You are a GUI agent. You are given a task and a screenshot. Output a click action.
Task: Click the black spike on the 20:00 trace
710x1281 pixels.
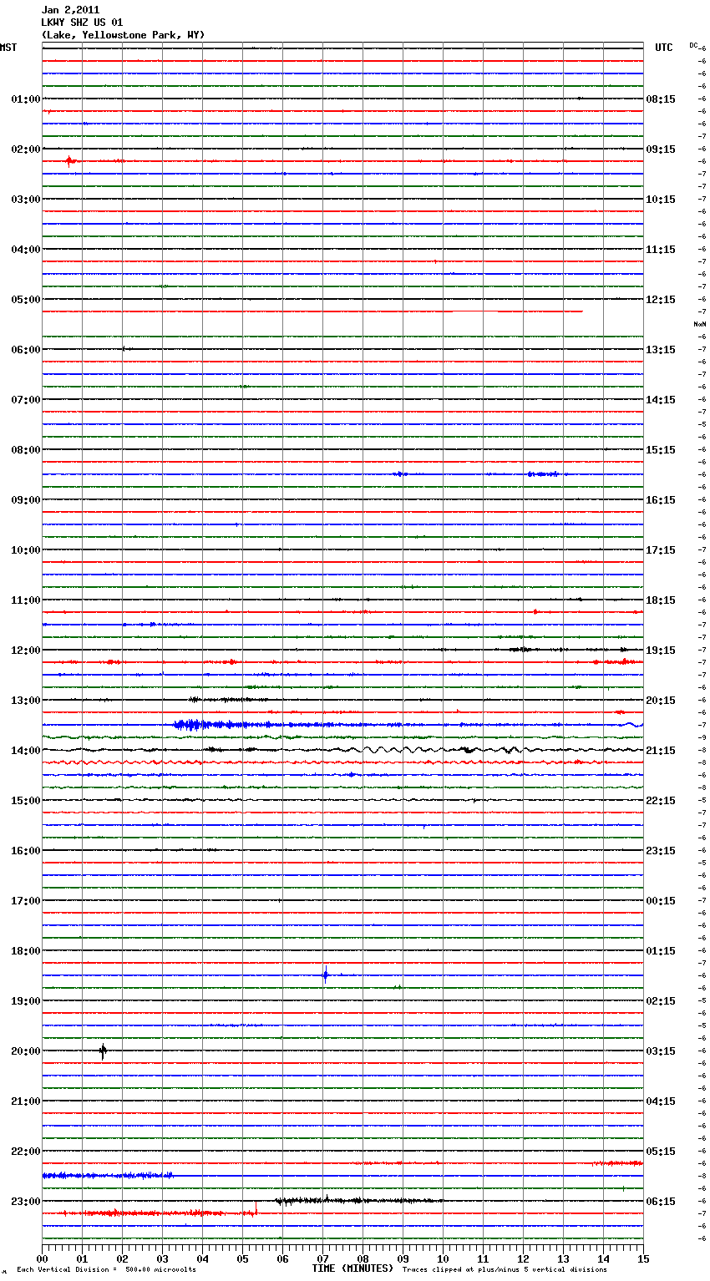click(x=103, y=1051)
